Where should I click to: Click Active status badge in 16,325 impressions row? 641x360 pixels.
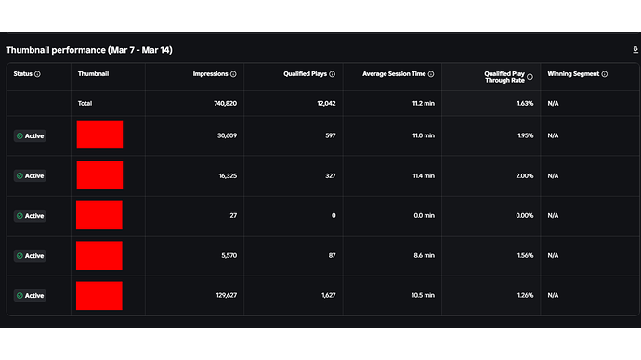(x=30, y=176)
